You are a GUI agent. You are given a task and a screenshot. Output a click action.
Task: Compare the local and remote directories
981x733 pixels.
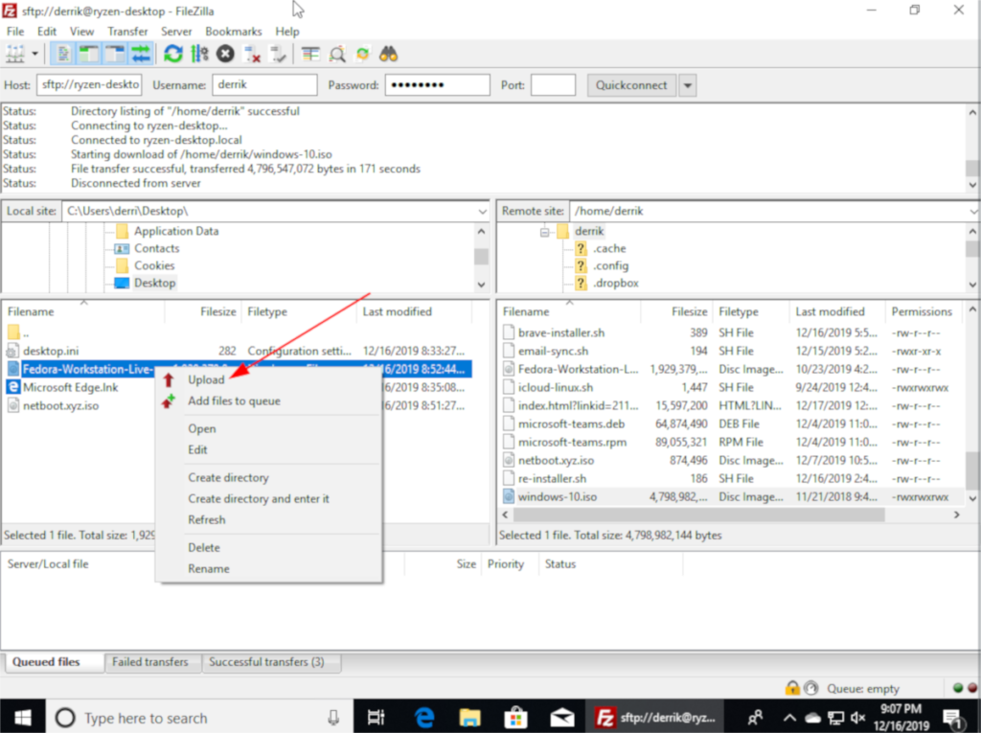336,54
